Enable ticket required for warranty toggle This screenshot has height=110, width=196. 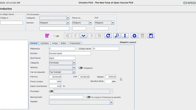(x=89, y=97)
